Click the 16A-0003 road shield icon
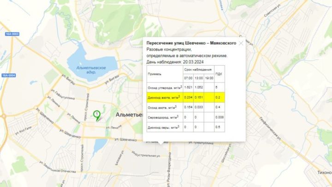The height and width of the screenshot is (187, 332). 12,34
